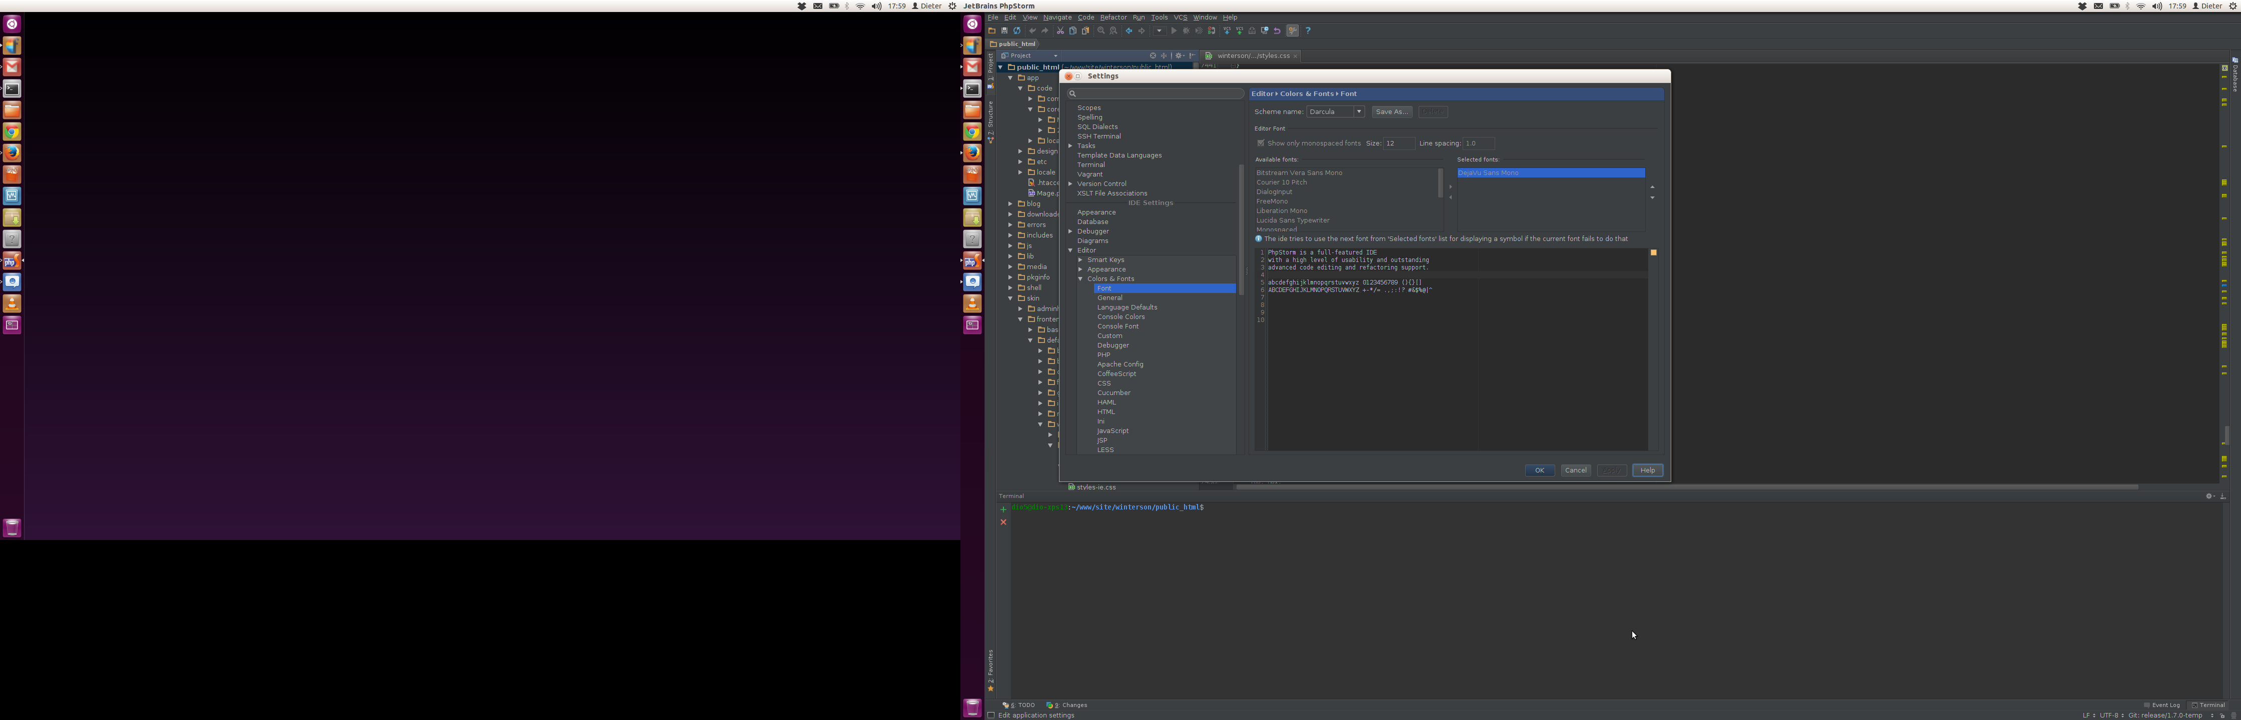
Task: Click the Redo toolbar icon
Action: coord(1045,30)
